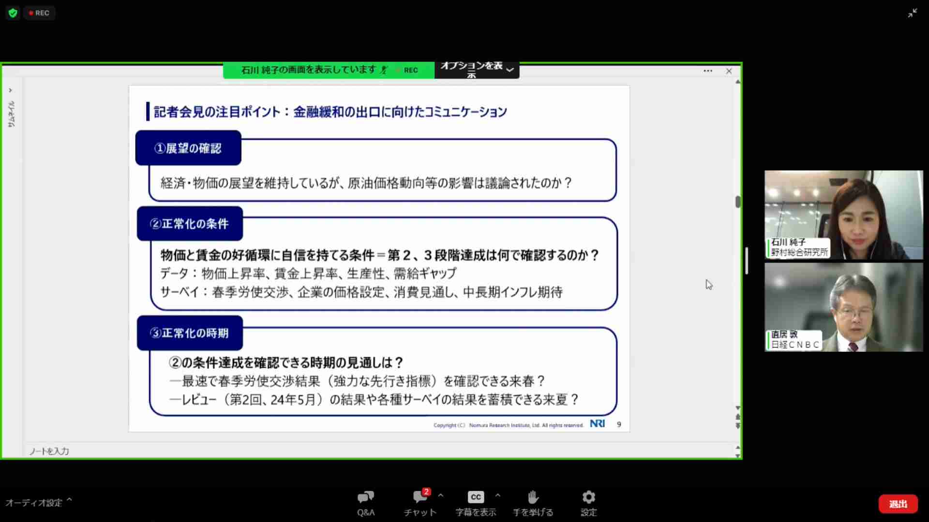Click the three-dot menu above slide

click(x=708, y=71)
